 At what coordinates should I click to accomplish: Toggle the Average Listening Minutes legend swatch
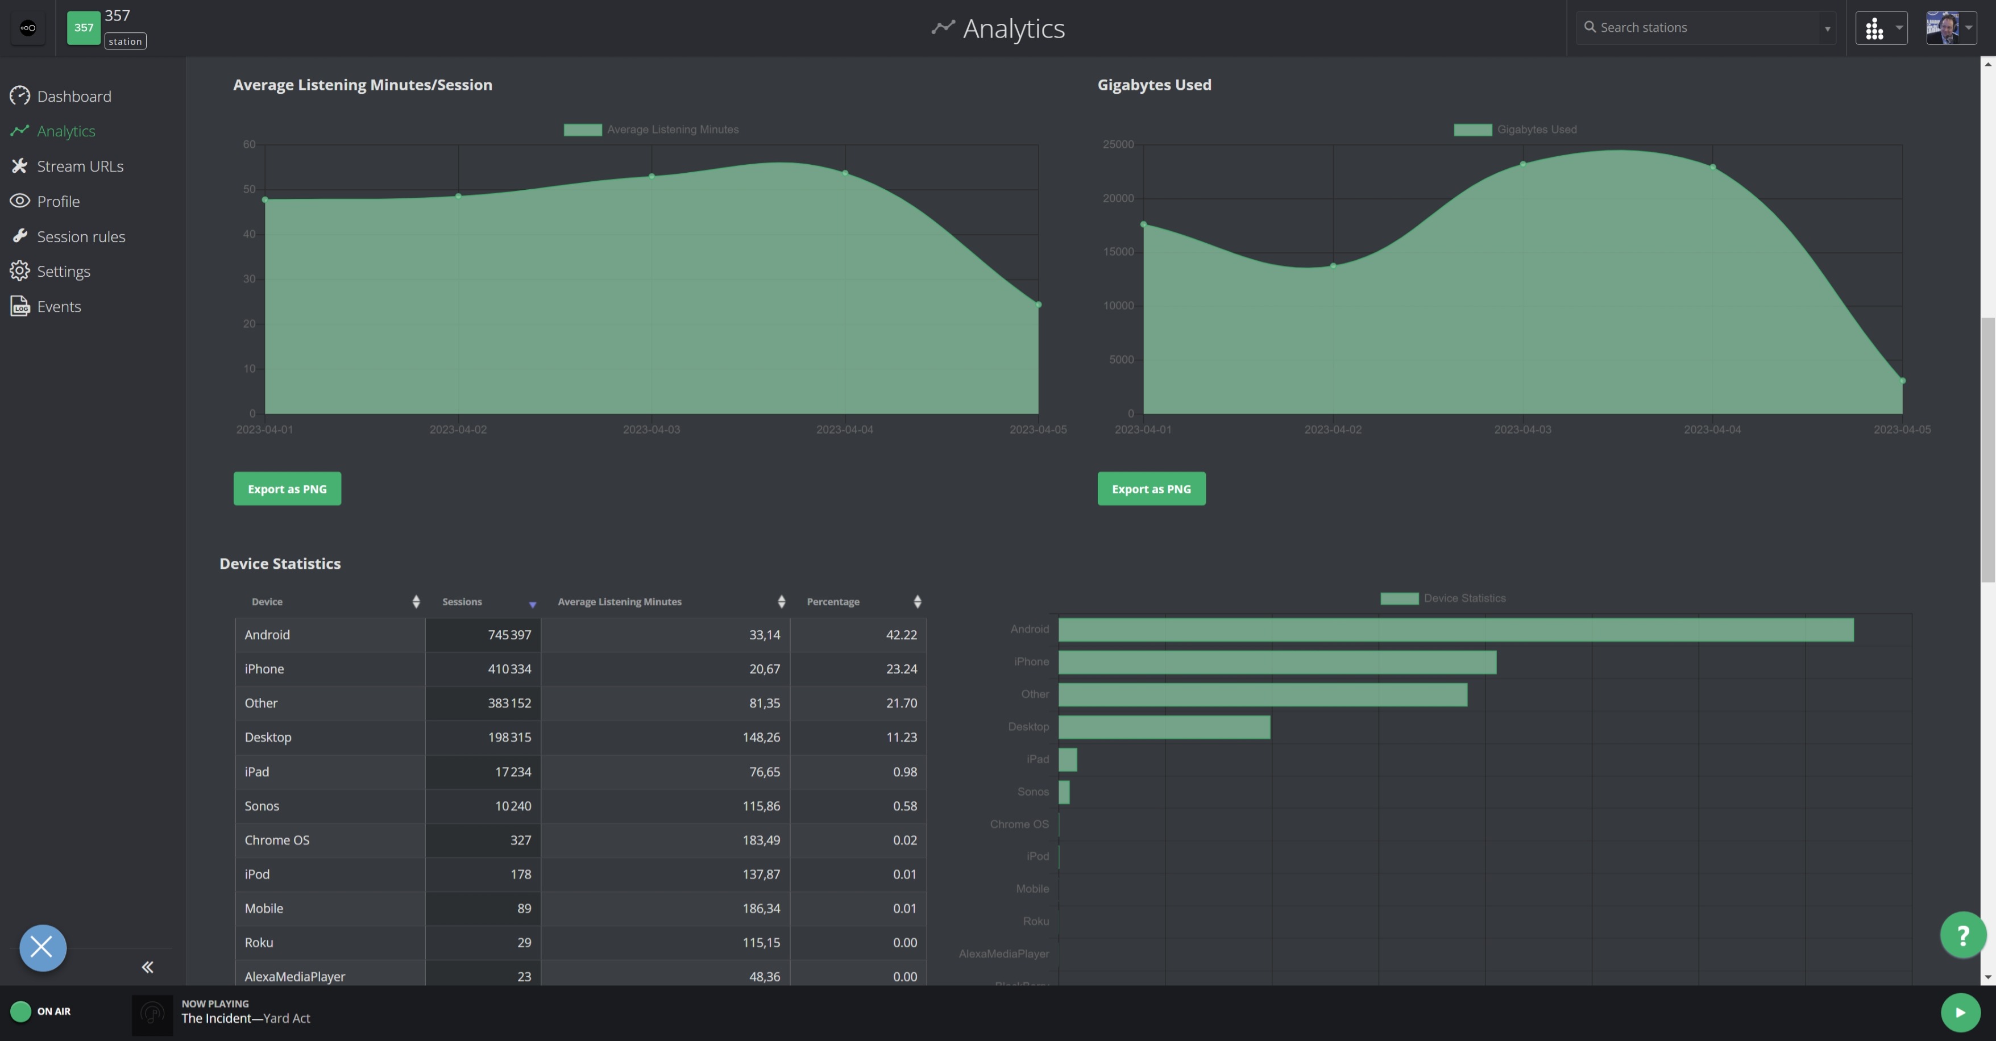click(583, 130)
